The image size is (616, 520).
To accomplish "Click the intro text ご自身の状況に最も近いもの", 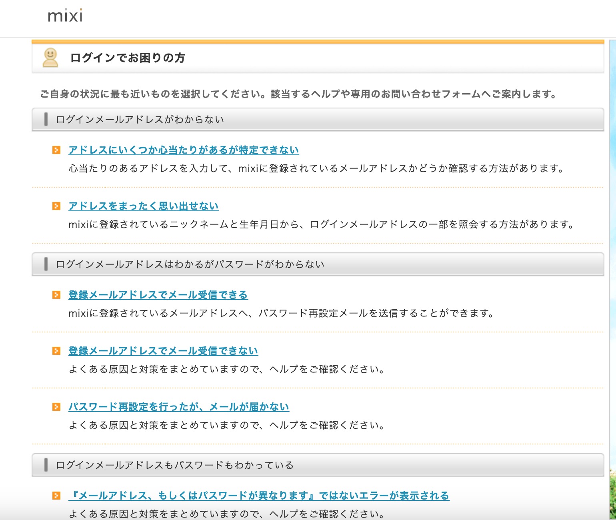I will (298, 94).
